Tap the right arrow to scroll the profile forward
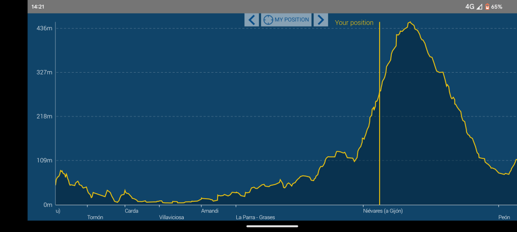 tap(321, 20)
